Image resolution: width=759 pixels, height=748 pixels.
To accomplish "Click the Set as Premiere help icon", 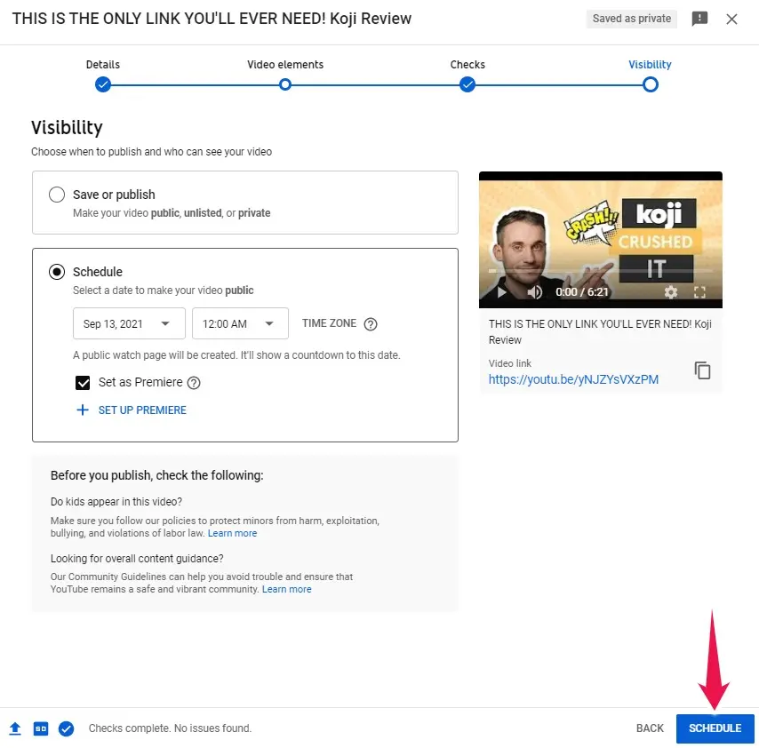I will tap(194, 383).
